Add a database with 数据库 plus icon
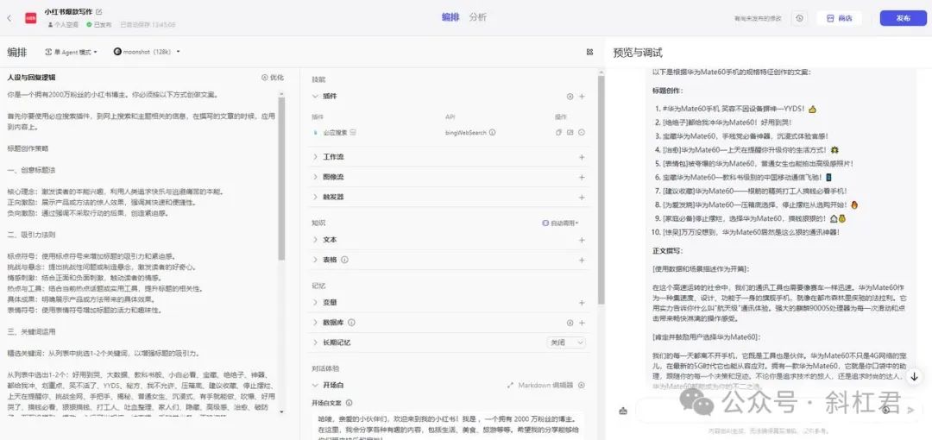 (582, 323)
